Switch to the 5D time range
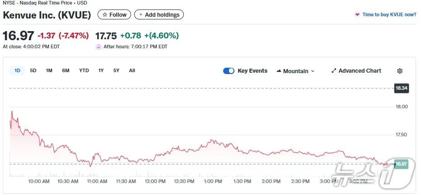 tap(33, 70)
